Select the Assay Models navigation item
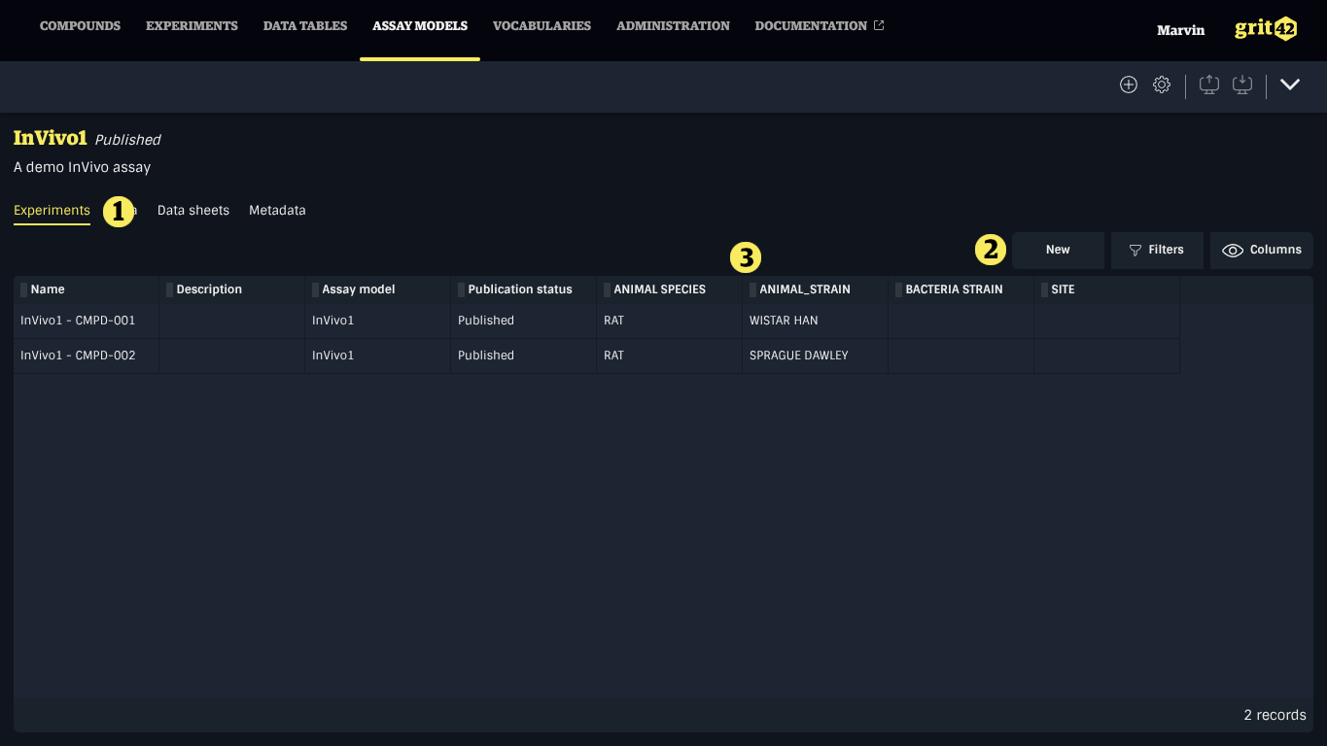The width and height of the screenshot is (1327, 746). 420,26
